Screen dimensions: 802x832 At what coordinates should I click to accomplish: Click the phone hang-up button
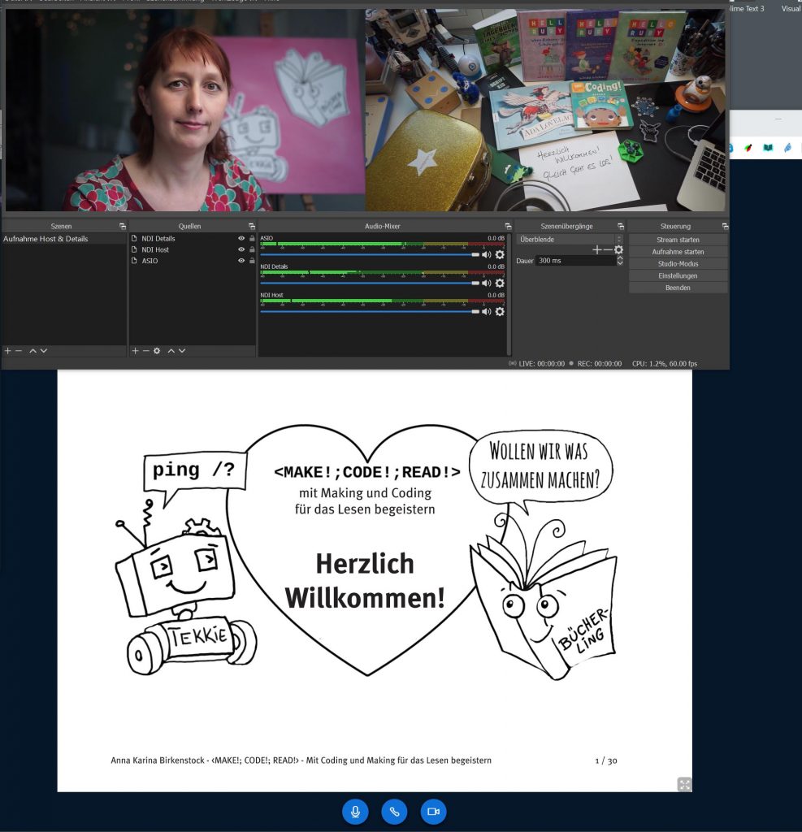[394, 812]
